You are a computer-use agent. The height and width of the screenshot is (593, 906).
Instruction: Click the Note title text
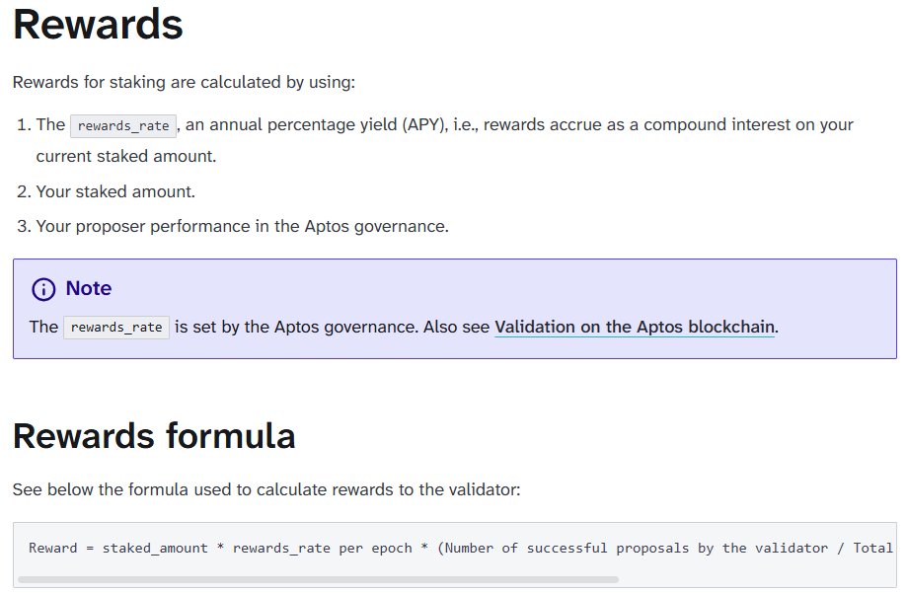tap(88, 289)
